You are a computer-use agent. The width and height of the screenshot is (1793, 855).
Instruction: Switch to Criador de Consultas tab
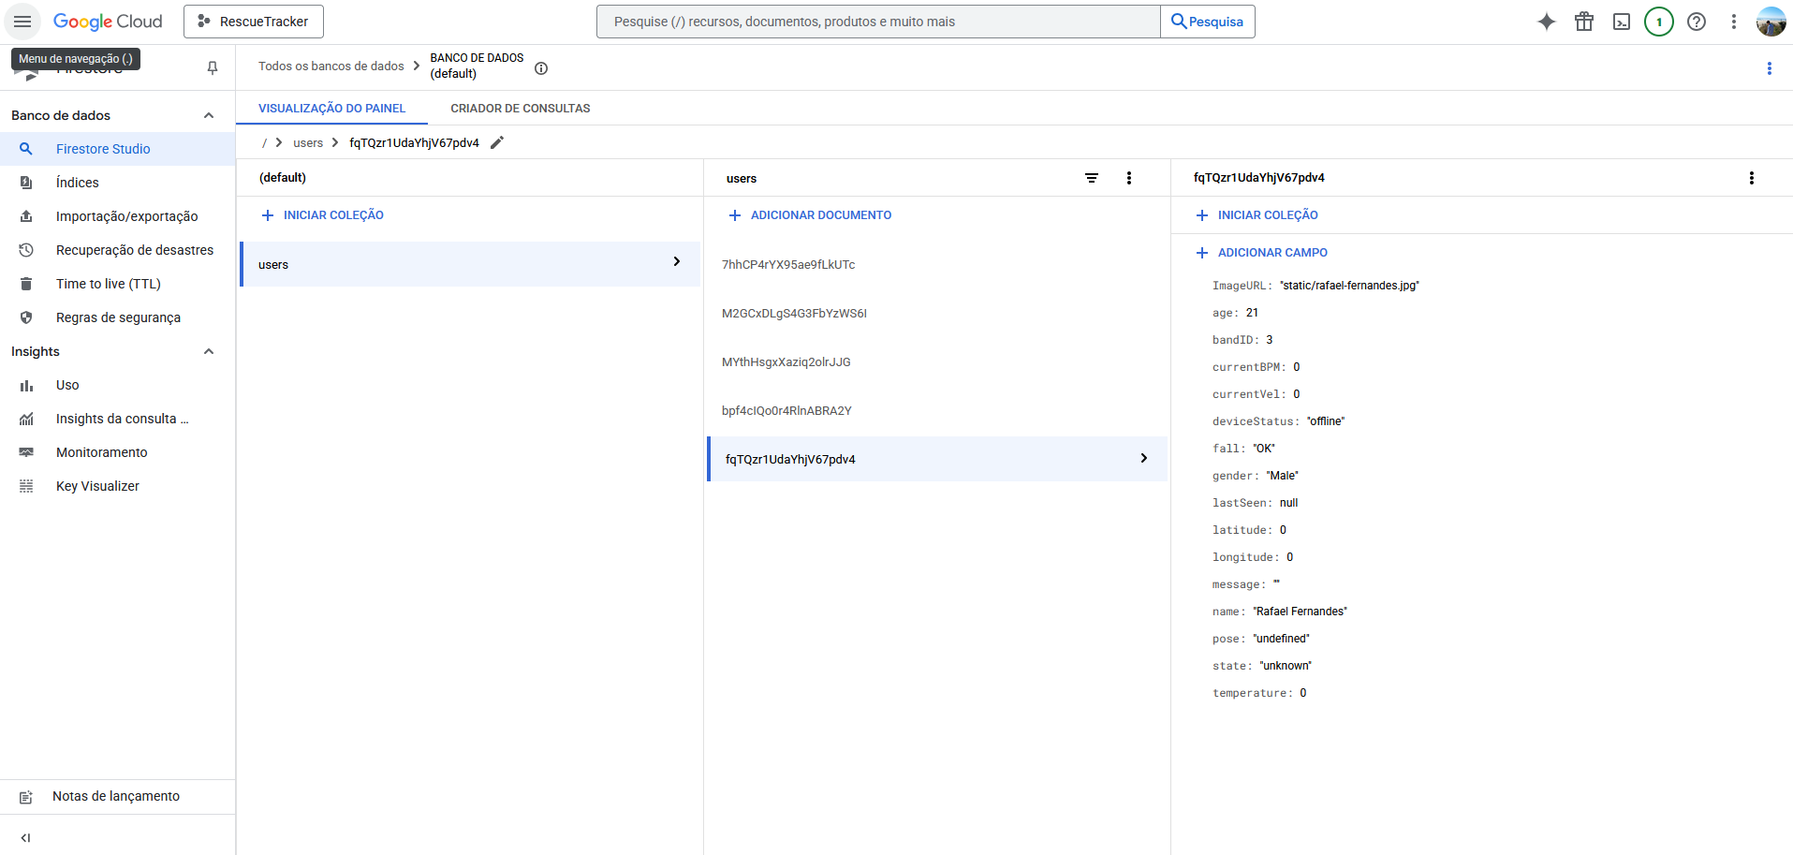click(x=520, y=109)
